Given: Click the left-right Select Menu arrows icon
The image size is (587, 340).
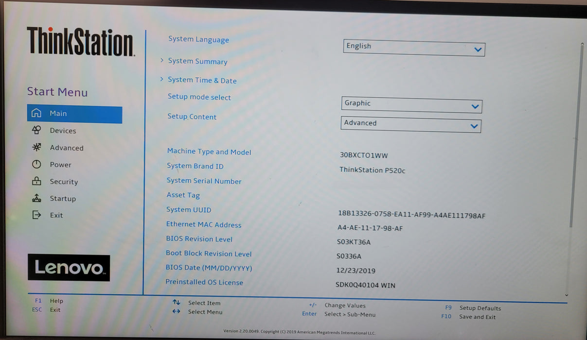Looking at the screenshot, I should [x=176, y=311].
